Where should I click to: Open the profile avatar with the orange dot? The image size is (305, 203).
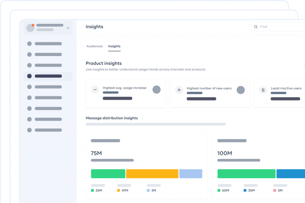tap(30, 28)
